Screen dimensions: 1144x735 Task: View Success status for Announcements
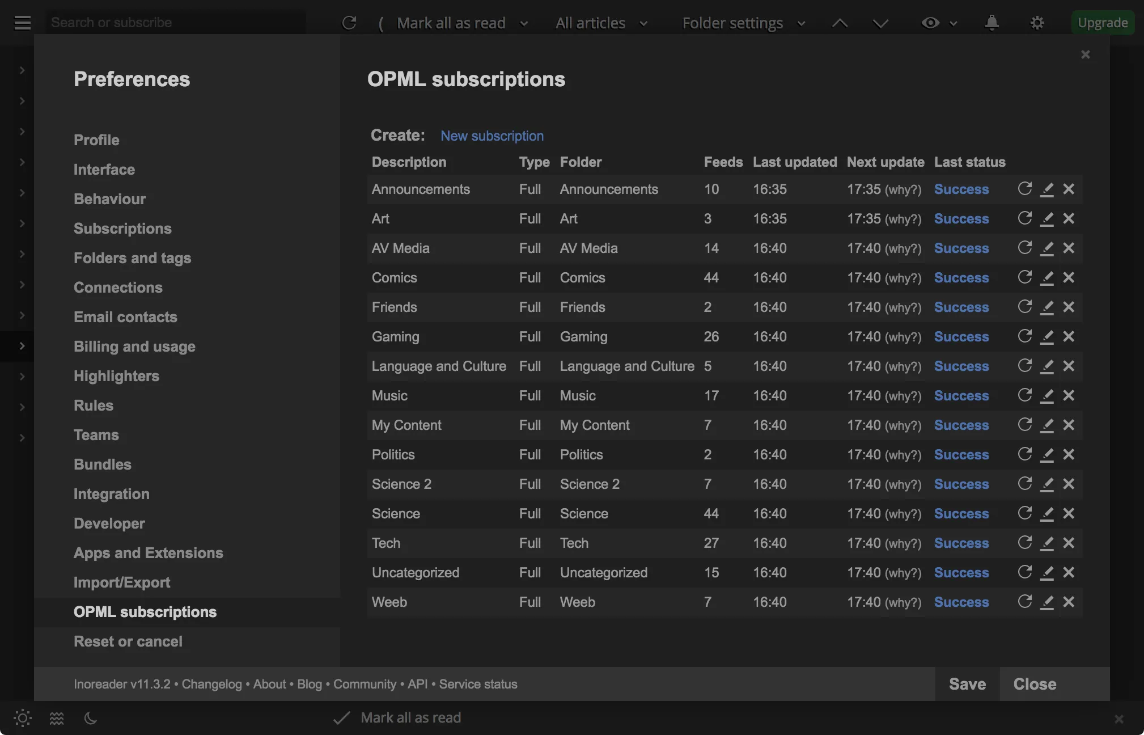coord(961,189)
